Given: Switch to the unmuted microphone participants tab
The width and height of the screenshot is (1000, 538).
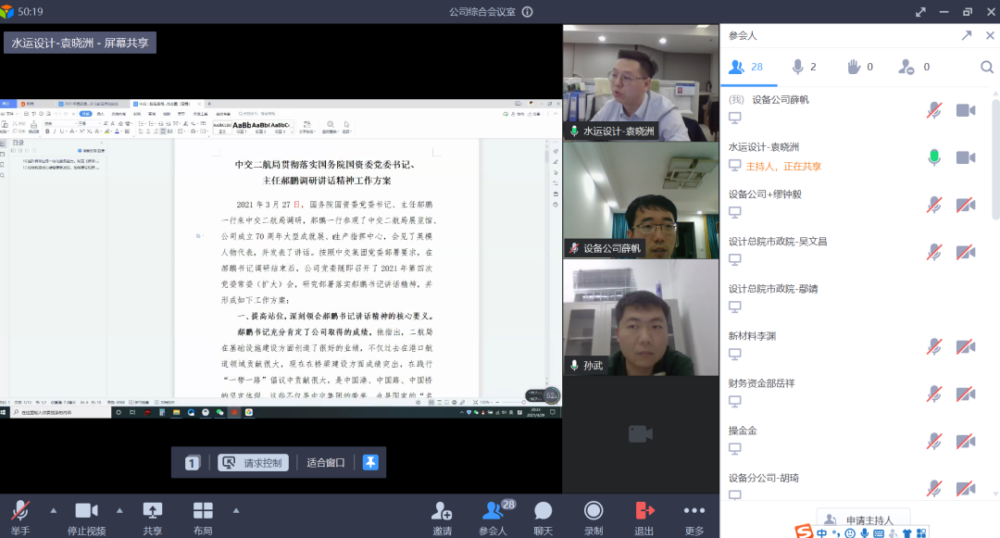Looking at the screenshot, I should pos(803,67).
